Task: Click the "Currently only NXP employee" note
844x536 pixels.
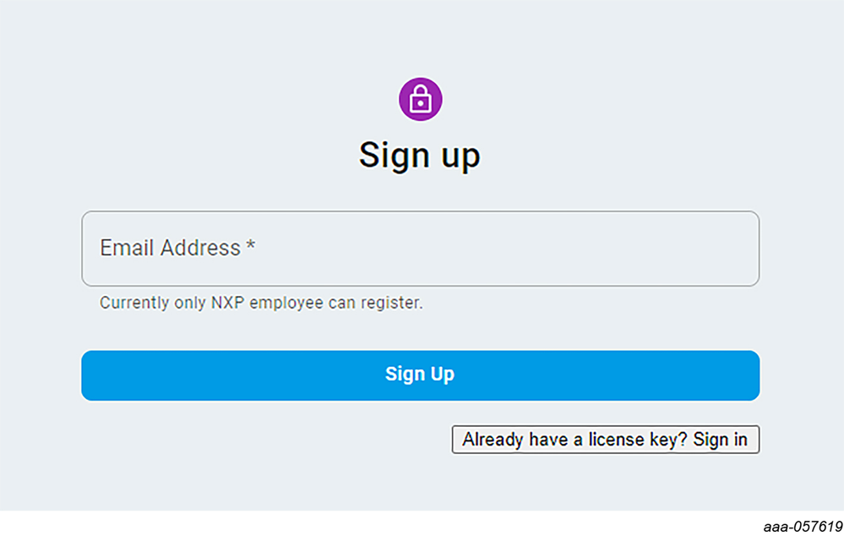Action: (211, 303)
